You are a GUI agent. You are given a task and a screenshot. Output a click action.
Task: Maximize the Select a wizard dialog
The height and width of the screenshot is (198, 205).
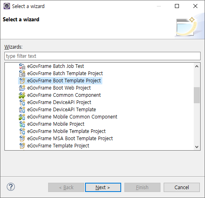click(x=177, y=6)
